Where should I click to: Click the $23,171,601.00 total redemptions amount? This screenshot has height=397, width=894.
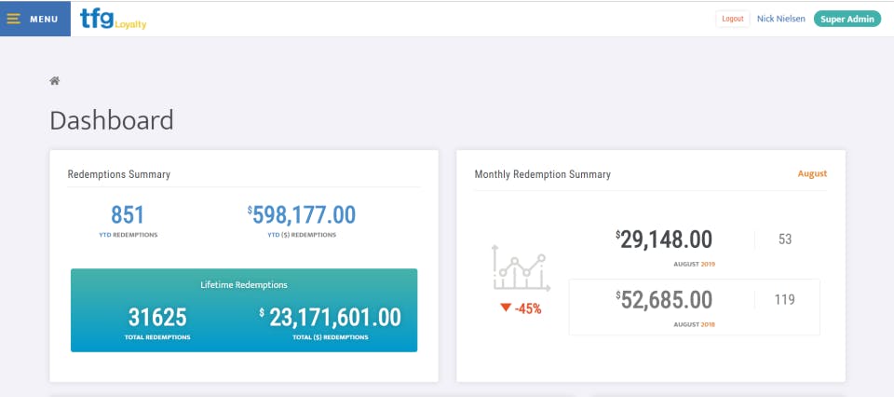click(330, 318)
